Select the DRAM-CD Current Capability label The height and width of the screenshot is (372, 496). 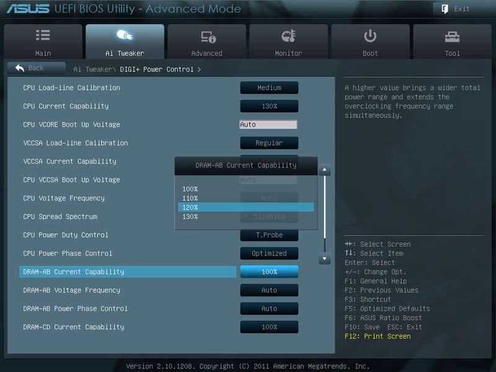coord(73,327)
